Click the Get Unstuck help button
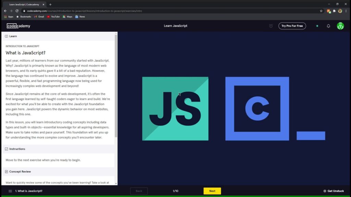This screenshot has width=351, height=197. click(x=334, y=191)
